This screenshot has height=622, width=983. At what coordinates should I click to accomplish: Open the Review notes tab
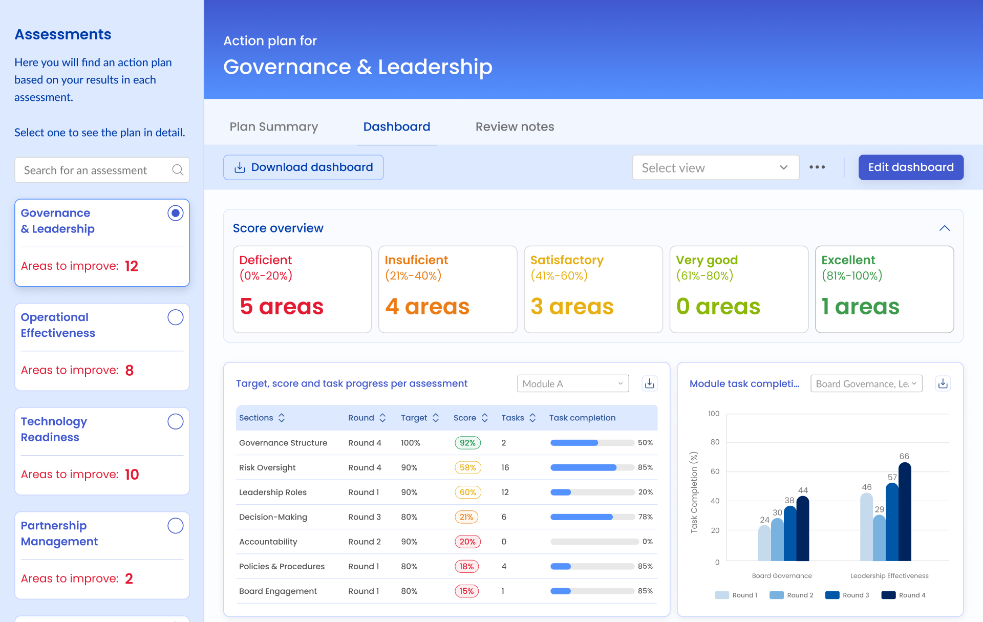tap(515, 126)
